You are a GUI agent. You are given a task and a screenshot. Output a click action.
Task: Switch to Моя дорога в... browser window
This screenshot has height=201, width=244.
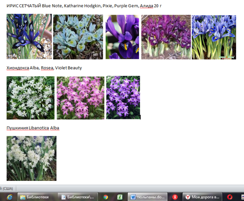[203, 197]
